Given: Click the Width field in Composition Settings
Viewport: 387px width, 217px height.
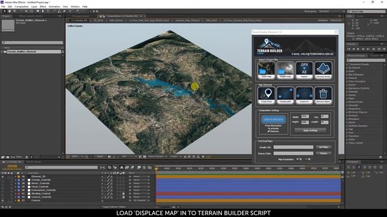Looking at the screenshot, I should (x=305, y=116).
